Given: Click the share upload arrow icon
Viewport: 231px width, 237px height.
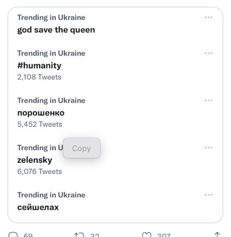Looking at the screenshot, I should click(218, 235).
